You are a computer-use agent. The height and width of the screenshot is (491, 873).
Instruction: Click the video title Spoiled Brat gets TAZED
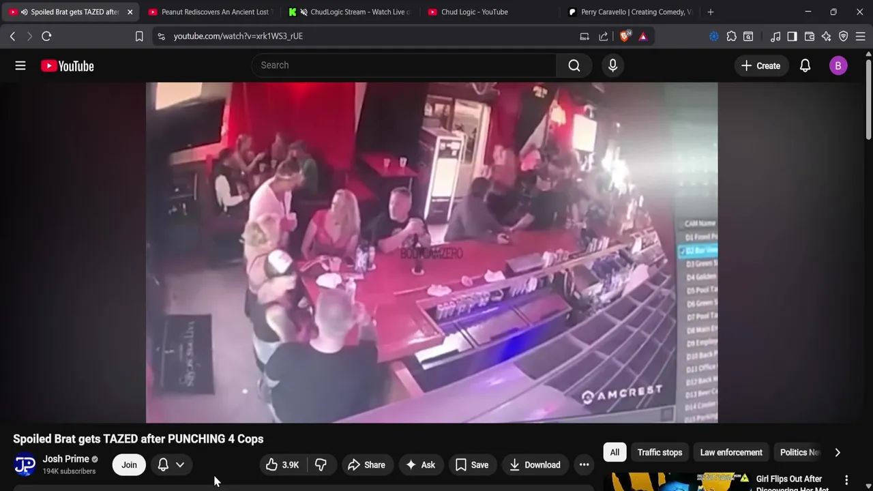[x=138, y=438]
